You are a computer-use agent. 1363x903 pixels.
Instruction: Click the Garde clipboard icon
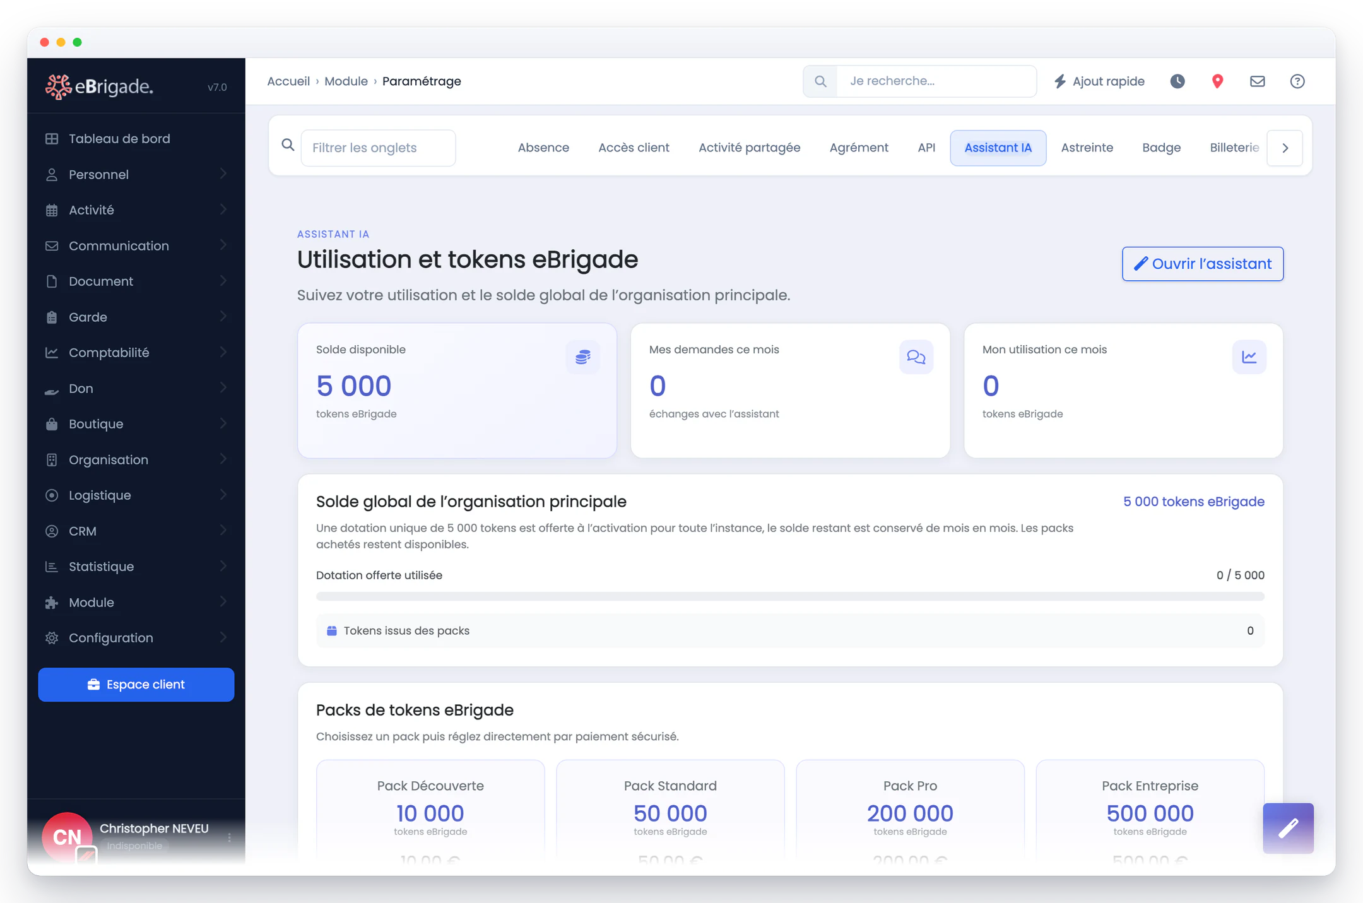[52, 317]
